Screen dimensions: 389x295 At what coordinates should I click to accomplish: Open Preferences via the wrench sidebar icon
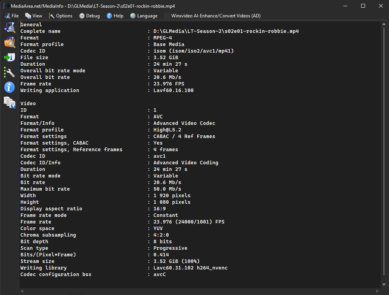coord(10,72)
